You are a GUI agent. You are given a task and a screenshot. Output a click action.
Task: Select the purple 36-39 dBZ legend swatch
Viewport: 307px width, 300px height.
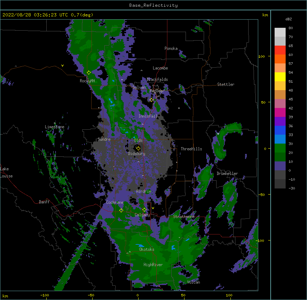tap(280, 121)
